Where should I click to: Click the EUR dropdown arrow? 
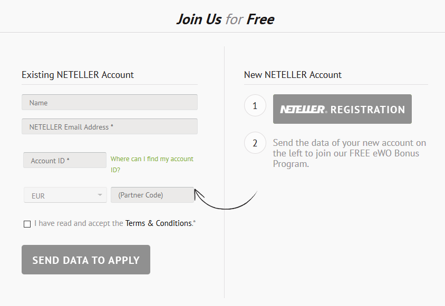(100, 195)
